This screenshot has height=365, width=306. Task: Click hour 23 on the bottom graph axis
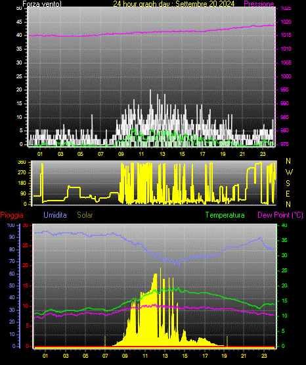click(264, 356)
